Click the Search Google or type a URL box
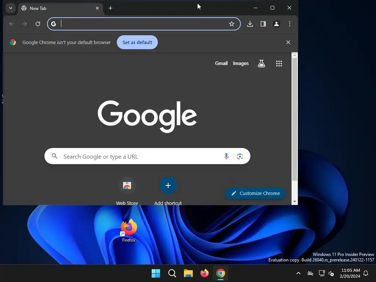Screen dimensions: 376x282 tap(147, 156)
